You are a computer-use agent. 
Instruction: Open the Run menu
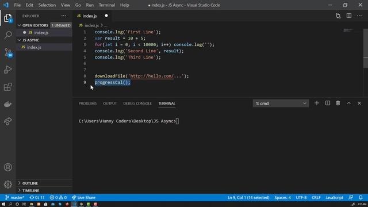pos(90,5)
